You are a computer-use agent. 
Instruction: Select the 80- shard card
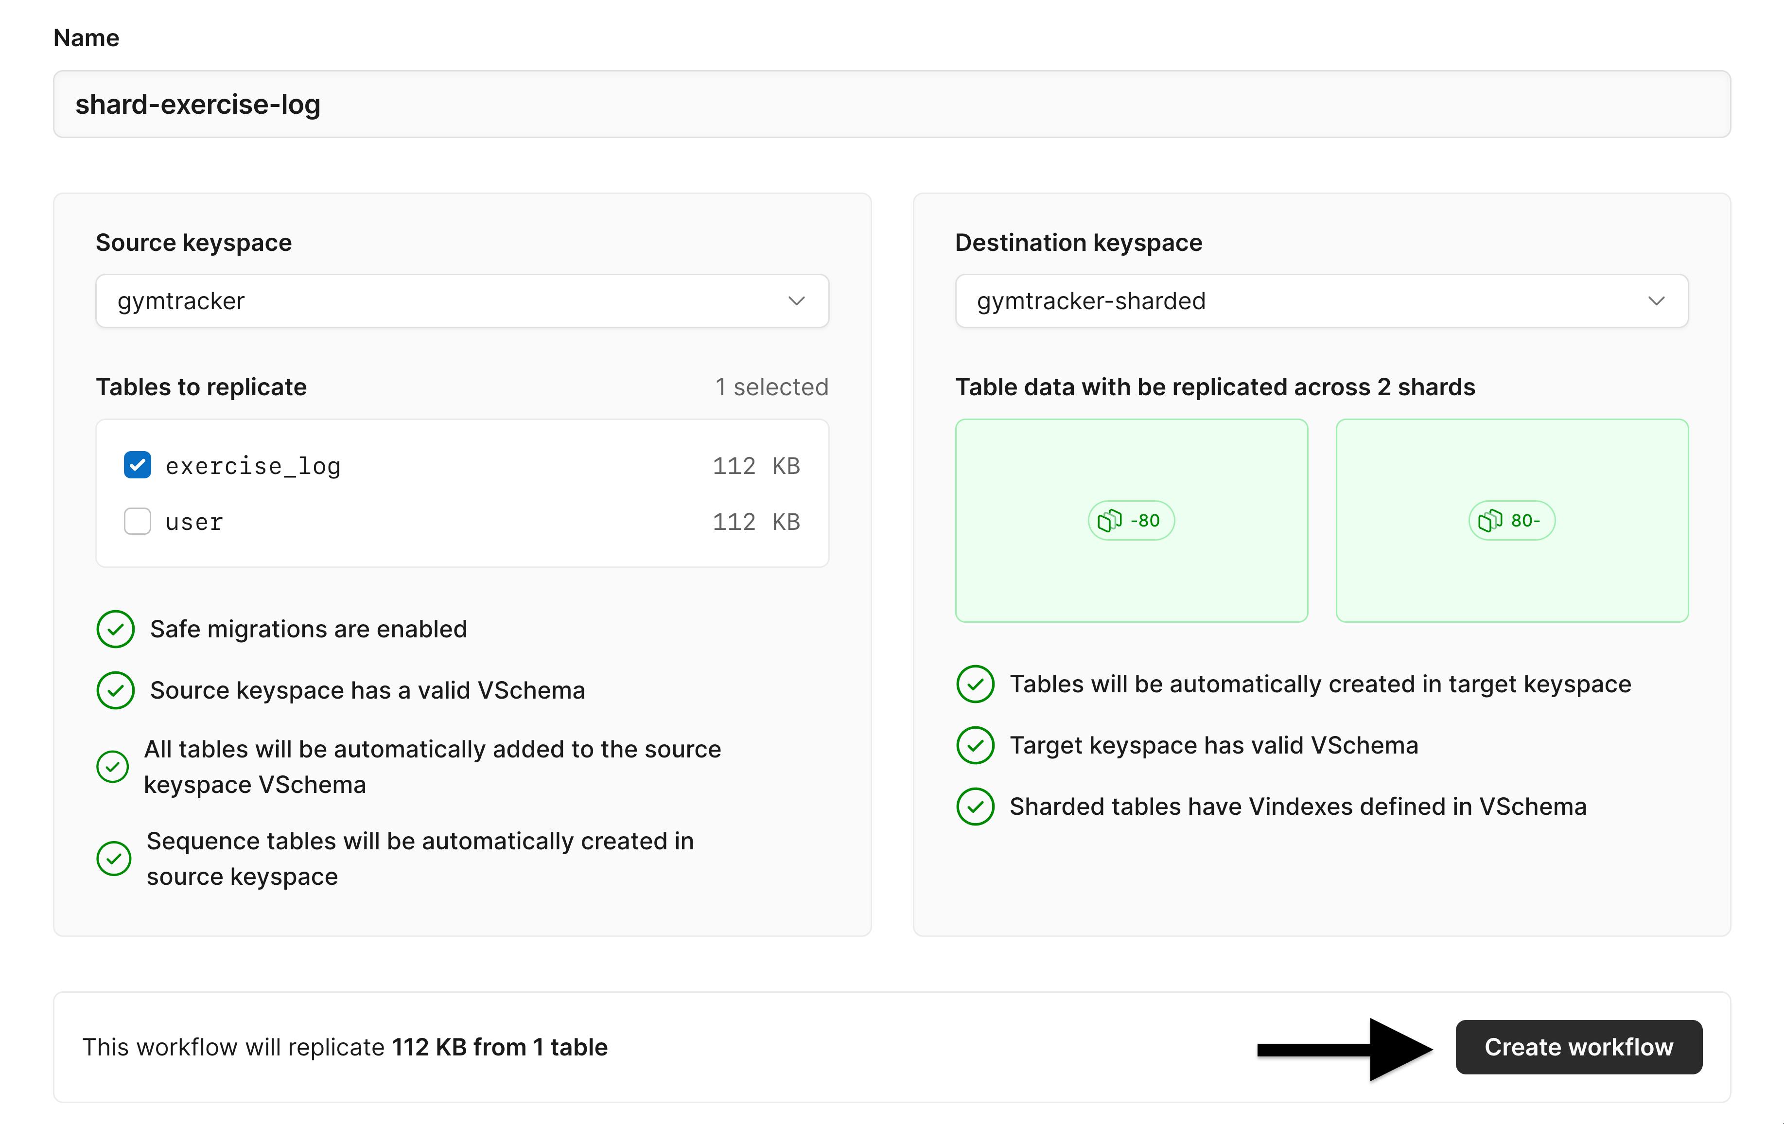click(x=1511, y=520)
